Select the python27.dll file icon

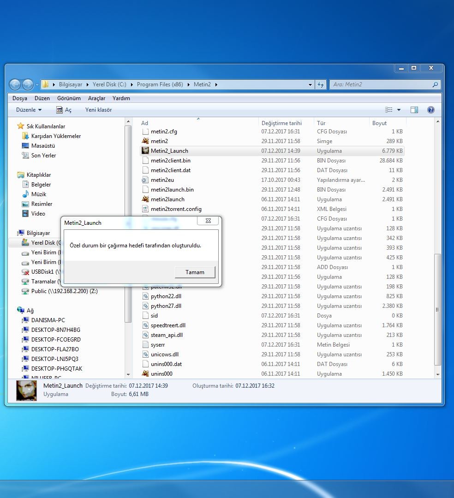point(145,306)
